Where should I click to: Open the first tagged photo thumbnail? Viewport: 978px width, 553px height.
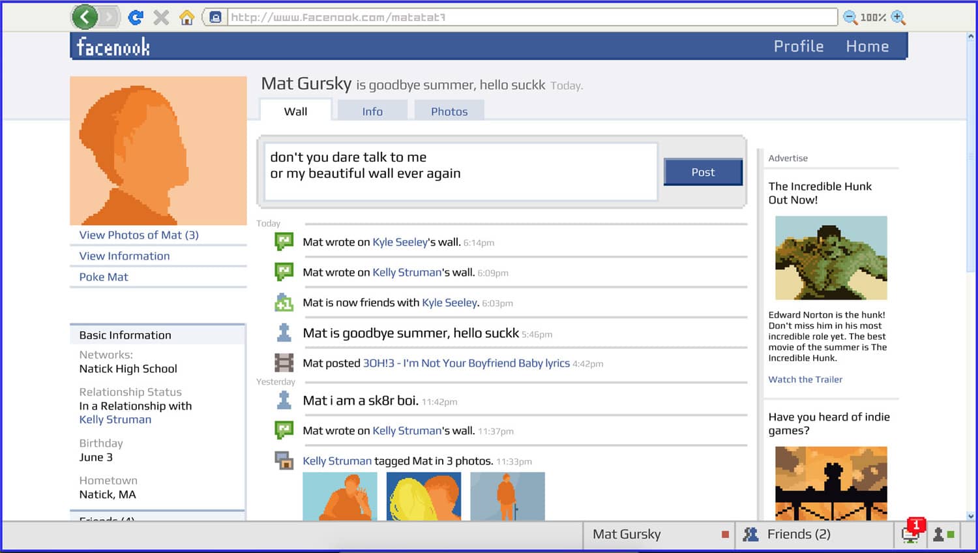point(340,496)
